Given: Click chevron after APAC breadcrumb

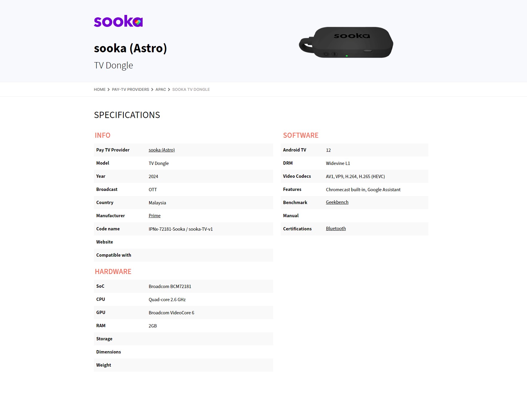Looking at the screenshot, I should coord(169,89).
